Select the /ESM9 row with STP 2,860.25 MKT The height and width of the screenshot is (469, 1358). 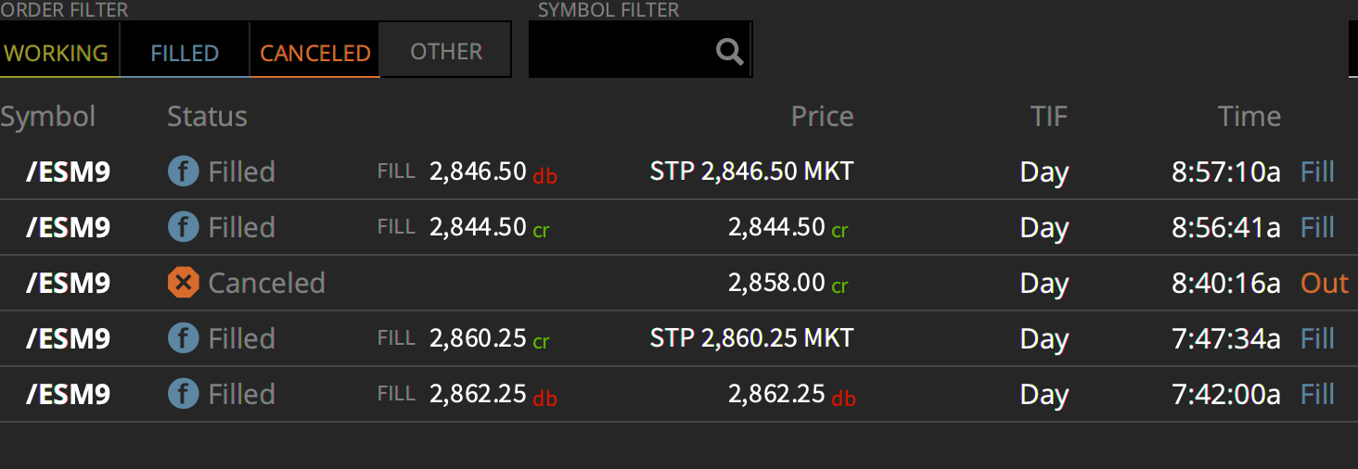tap(679, 338)
